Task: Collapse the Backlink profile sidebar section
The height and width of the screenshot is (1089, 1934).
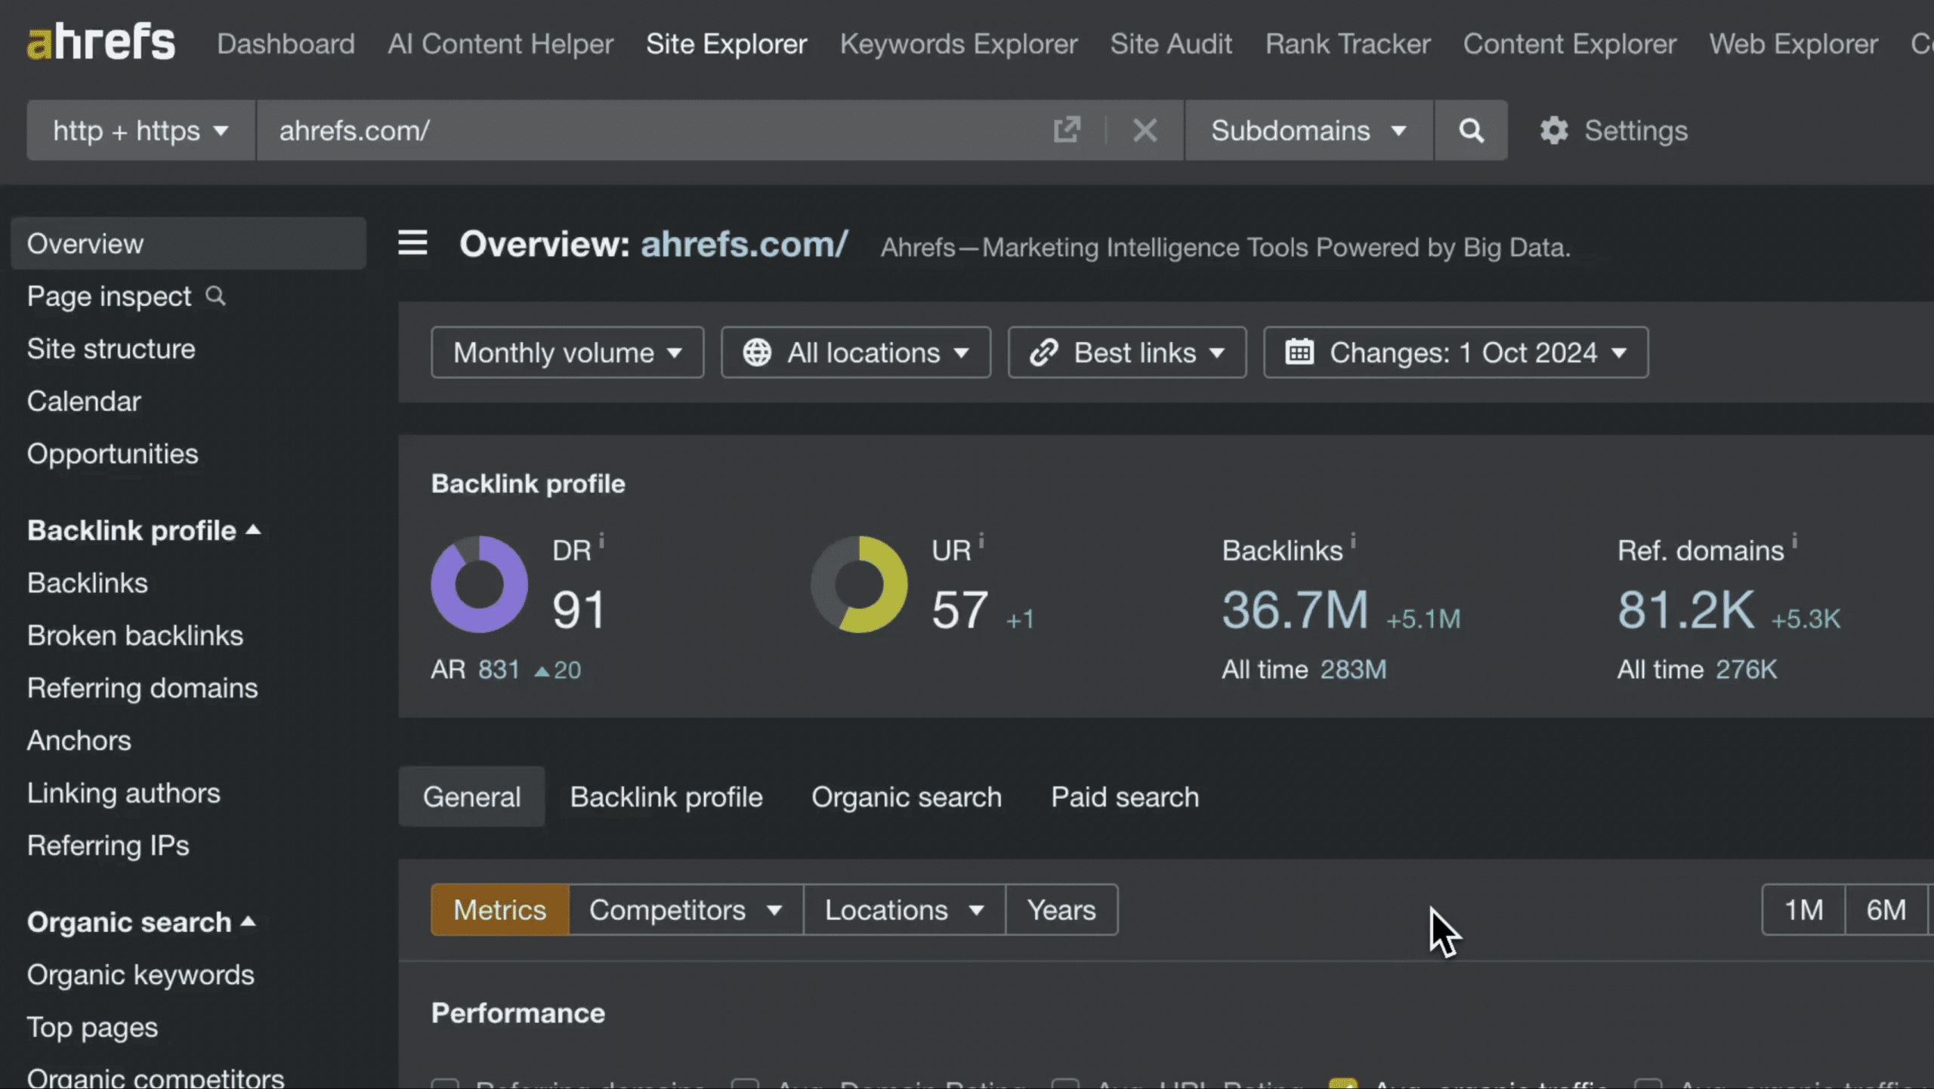Action: click(x=144, y=530)
